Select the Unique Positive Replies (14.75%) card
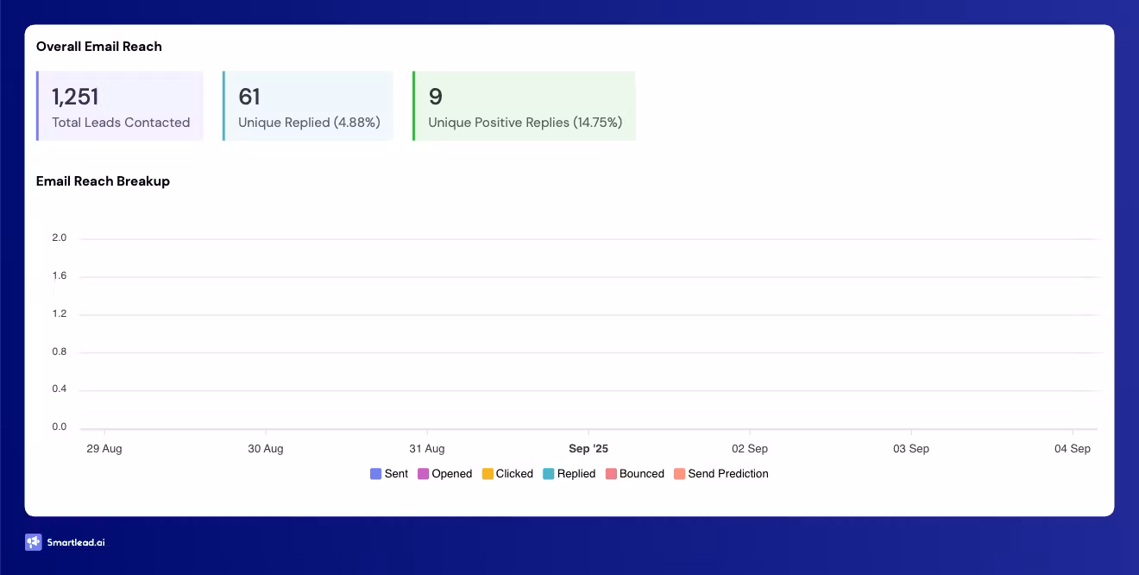The height and width of the screenshot is (575, 1139). pyautogui.click(x=524, y=106)
